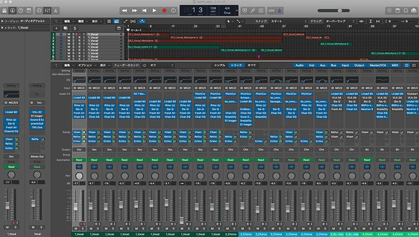
Task: Toggle the Flex icon in tracks toolbar
Action: 133,21
